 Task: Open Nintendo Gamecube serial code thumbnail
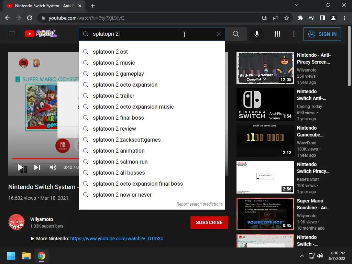265,141
